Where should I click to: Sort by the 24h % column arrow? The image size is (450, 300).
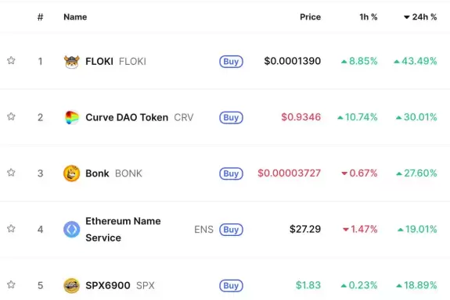tap(420, 17)
